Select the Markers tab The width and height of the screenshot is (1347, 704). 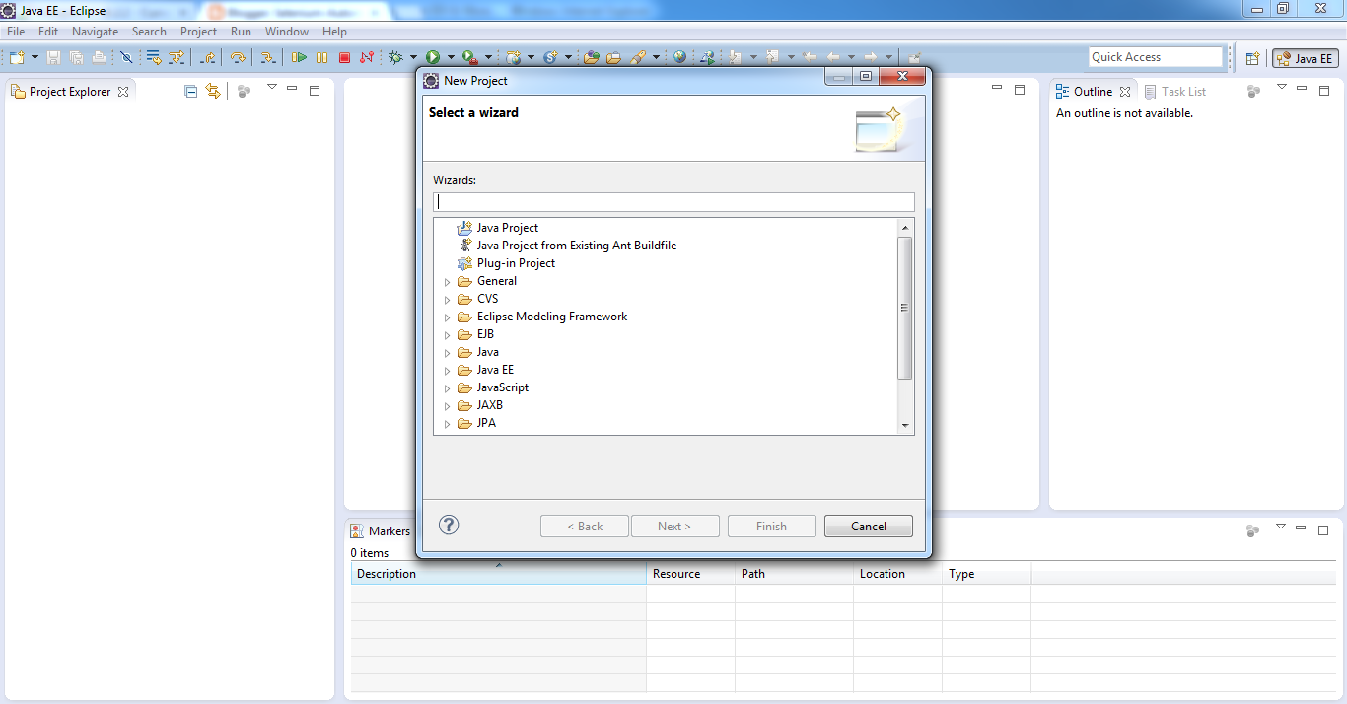[380, 530]
